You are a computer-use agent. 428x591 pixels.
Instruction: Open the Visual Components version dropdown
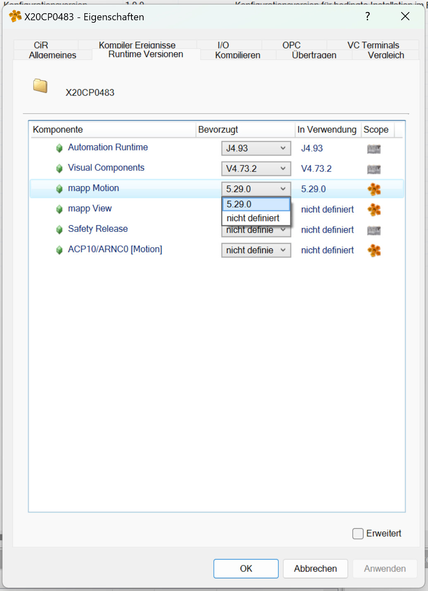click(x=256, y=169)
